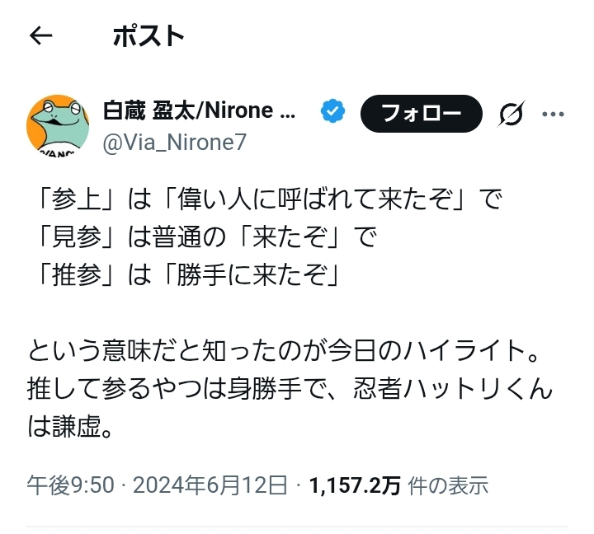This screenshot has width=594, height=534.
Task: Click the sentence ending 今日のハイライト。
Action: (x=282, y=352)
